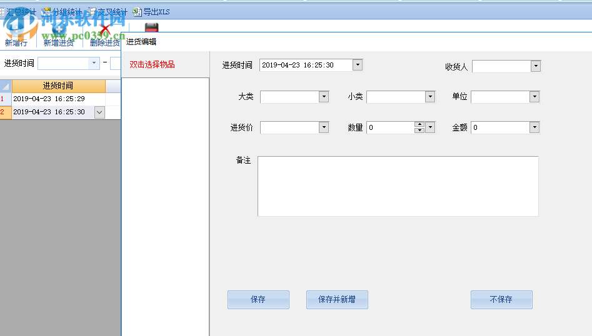Open dropdown arrow in grid row 2
Image resolution: width=592 pixels, height=336 pixels.
click(99, 112)
